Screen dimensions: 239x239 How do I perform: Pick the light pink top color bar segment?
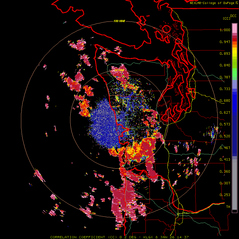[234, 28]
